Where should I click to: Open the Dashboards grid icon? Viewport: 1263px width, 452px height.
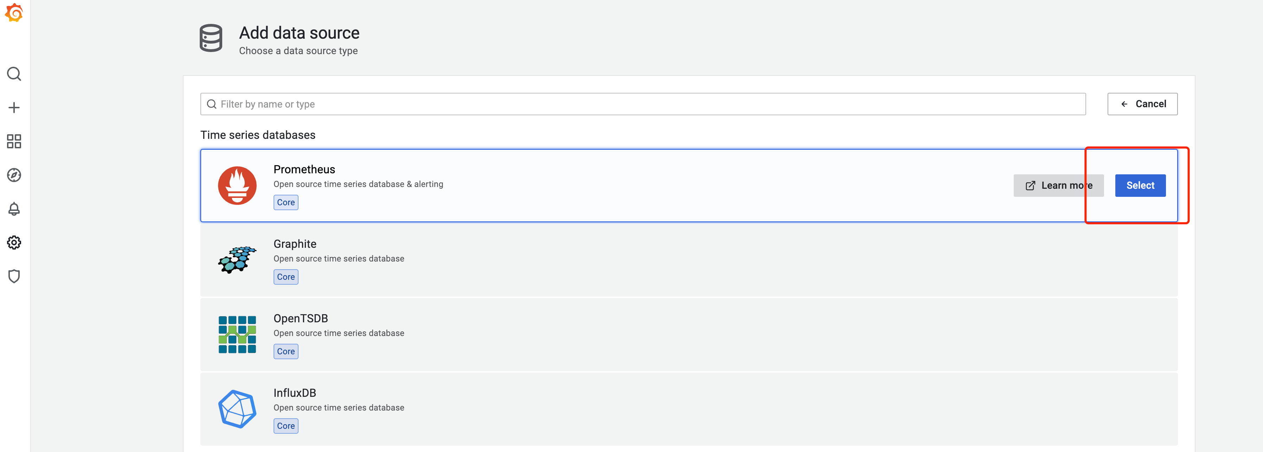tap(14, 141)
